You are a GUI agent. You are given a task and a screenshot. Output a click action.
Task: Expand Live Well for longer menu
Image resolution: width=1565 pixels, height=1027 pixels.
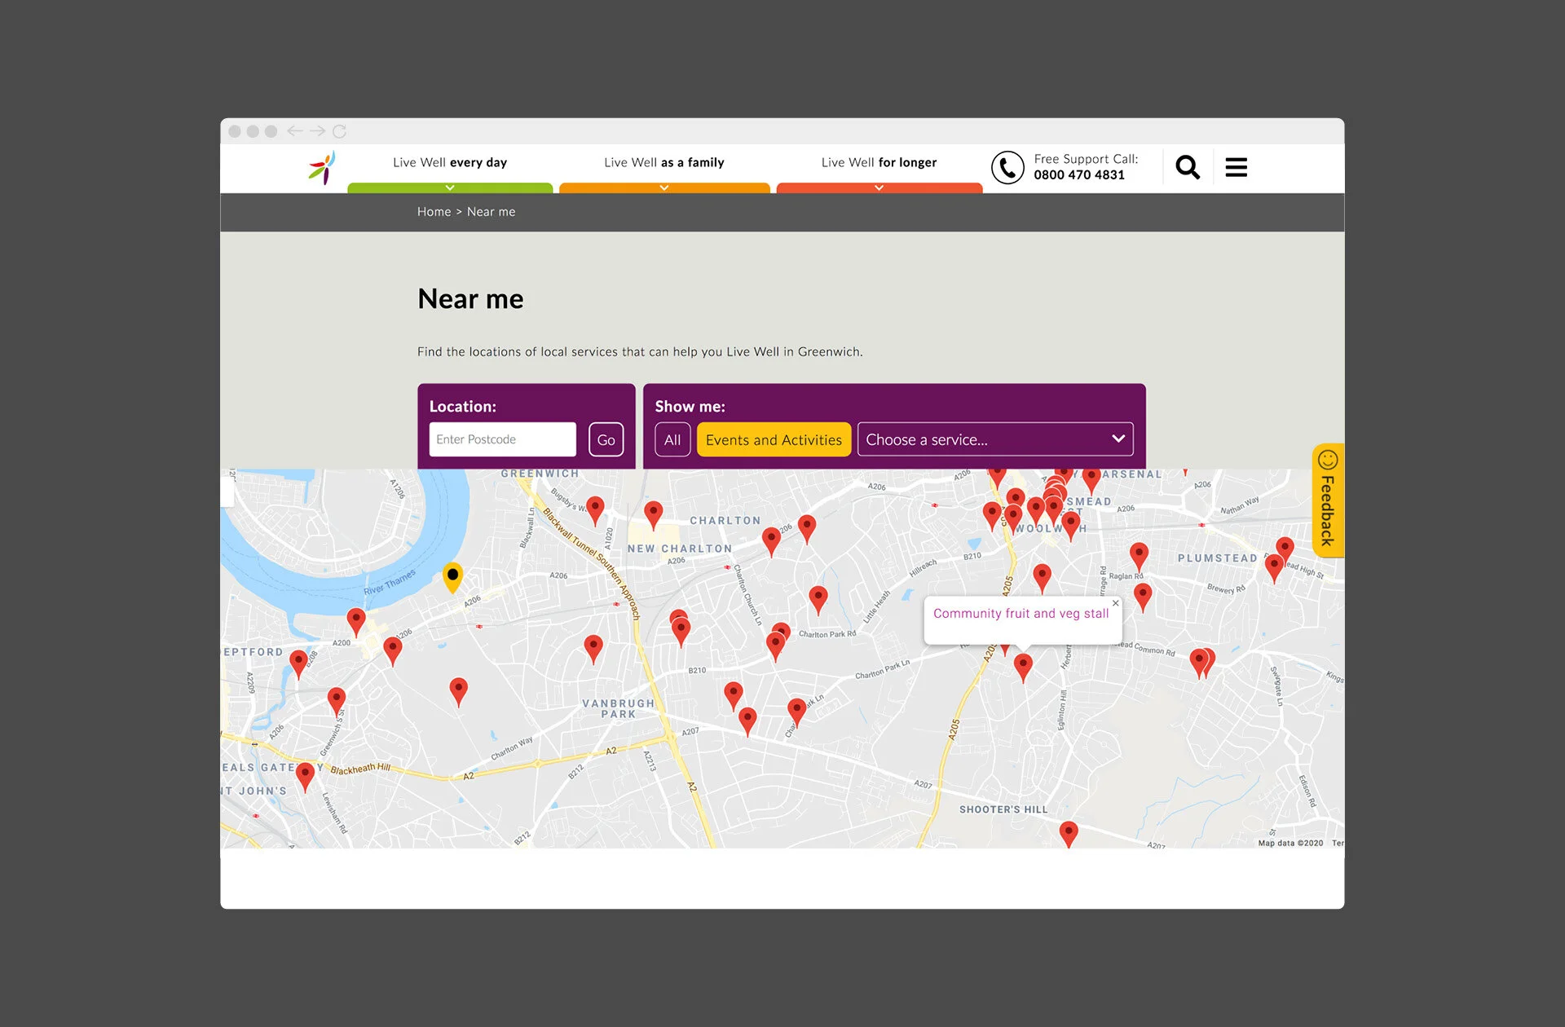coord(879,162)
